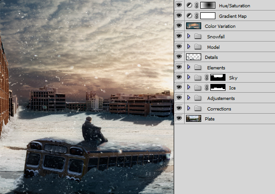Expand the Sky group
275x194 pixels.
pos(189,77)
